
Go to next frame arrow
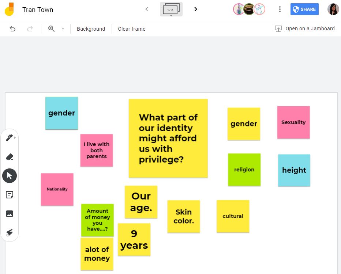(195, 9)
